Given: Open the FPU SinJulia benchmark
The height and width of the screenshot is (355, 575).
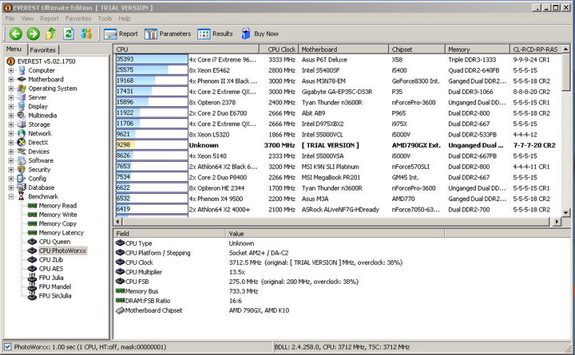Looking at the screenshot, I should [x=55, y=296].
